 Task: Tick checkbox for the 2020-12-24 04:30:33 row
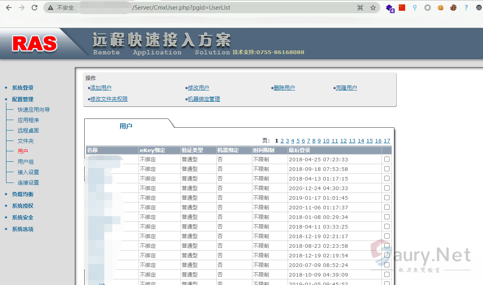pyautogui.click(x=387, y=188)
